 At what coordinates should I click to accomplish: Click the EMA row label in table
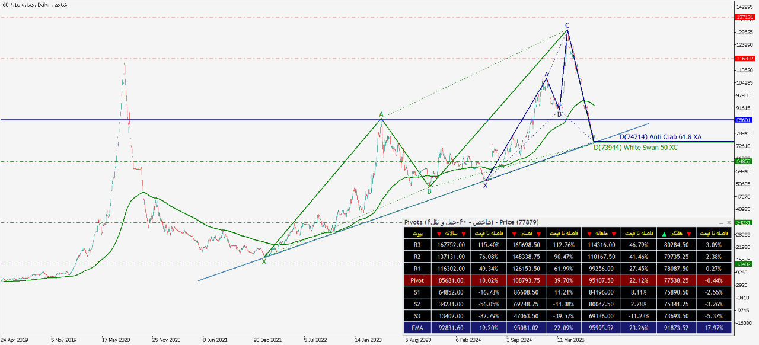tap(418, 327)
